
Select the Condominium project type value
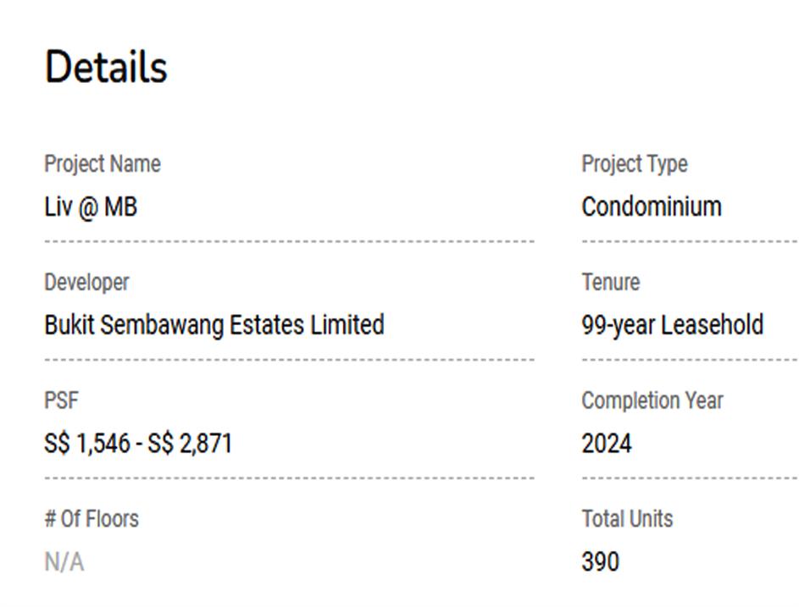651,207
